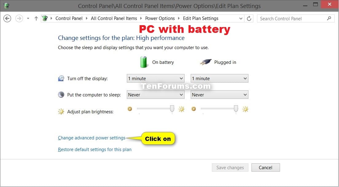Image resolution: width=339 pixels, height=187 pixels.
Task: Click the Back navigation arrow
Action: coord(7,18)
